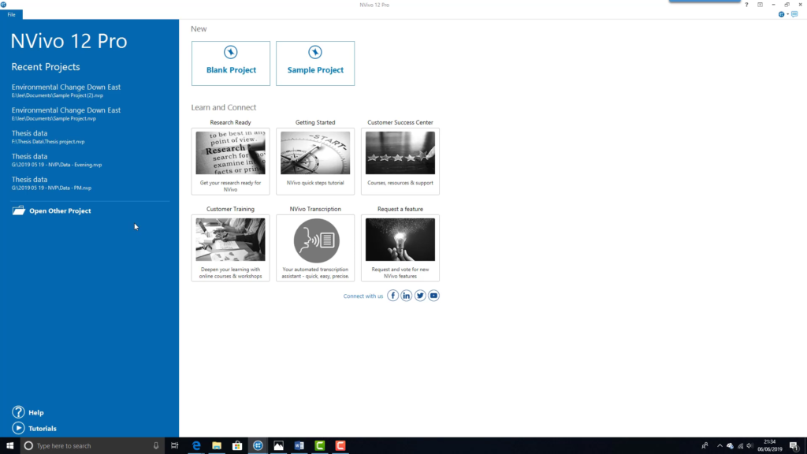The width and height of the screenshot is (807, 454).
Task: Open the Getting Started compass card
Action: click(x=315, y=161)
